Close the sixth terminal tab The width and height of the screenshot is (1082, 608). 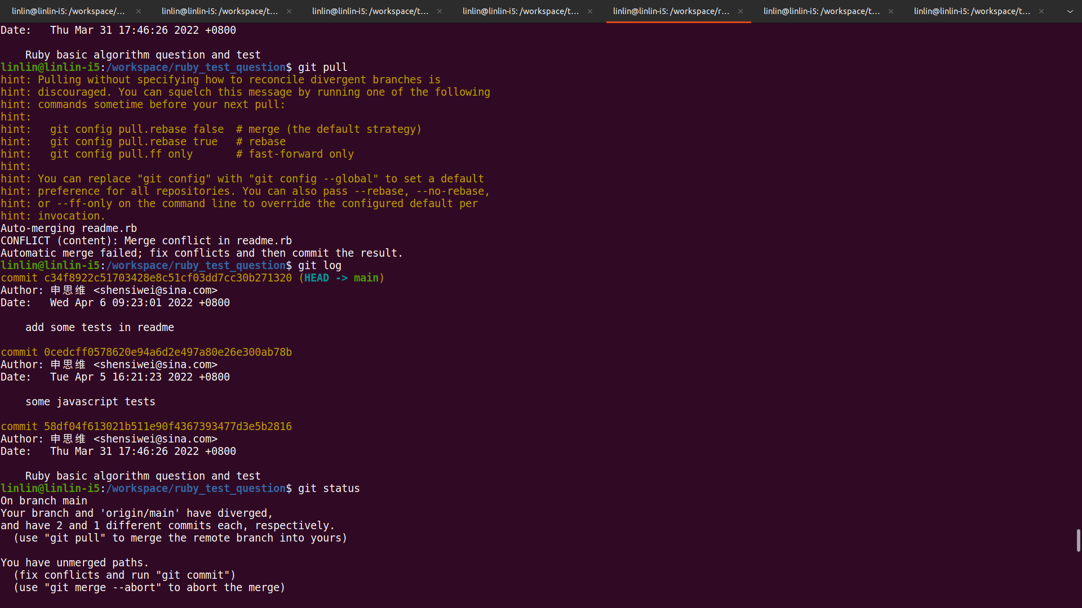pyautogui.click(x=891, y=11)
